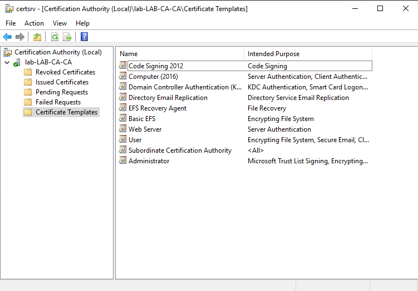Click the Refresh toolbar icon
Screen dimensions: 418x291
tap(55, 37)
